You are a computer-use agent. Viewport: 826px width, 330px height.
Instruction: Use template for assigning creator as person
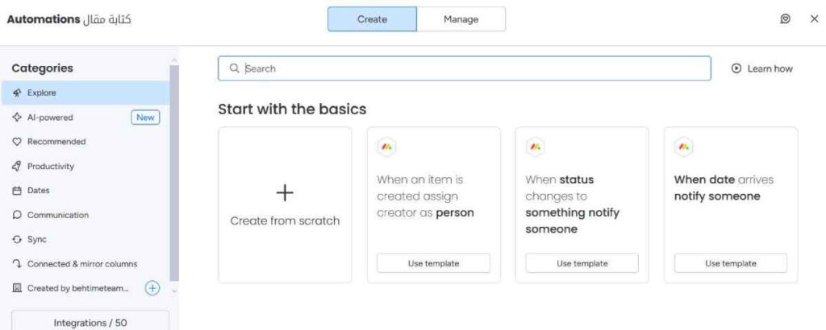click(433, 263)
